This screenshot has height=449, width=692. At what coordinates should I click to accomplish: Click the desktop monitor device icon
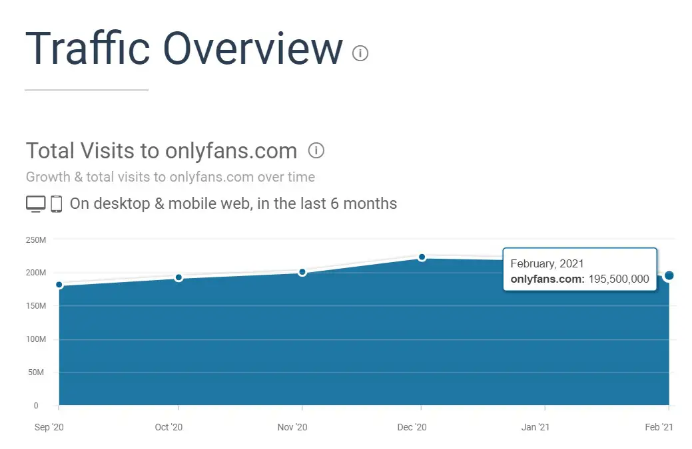click(36, 204)
